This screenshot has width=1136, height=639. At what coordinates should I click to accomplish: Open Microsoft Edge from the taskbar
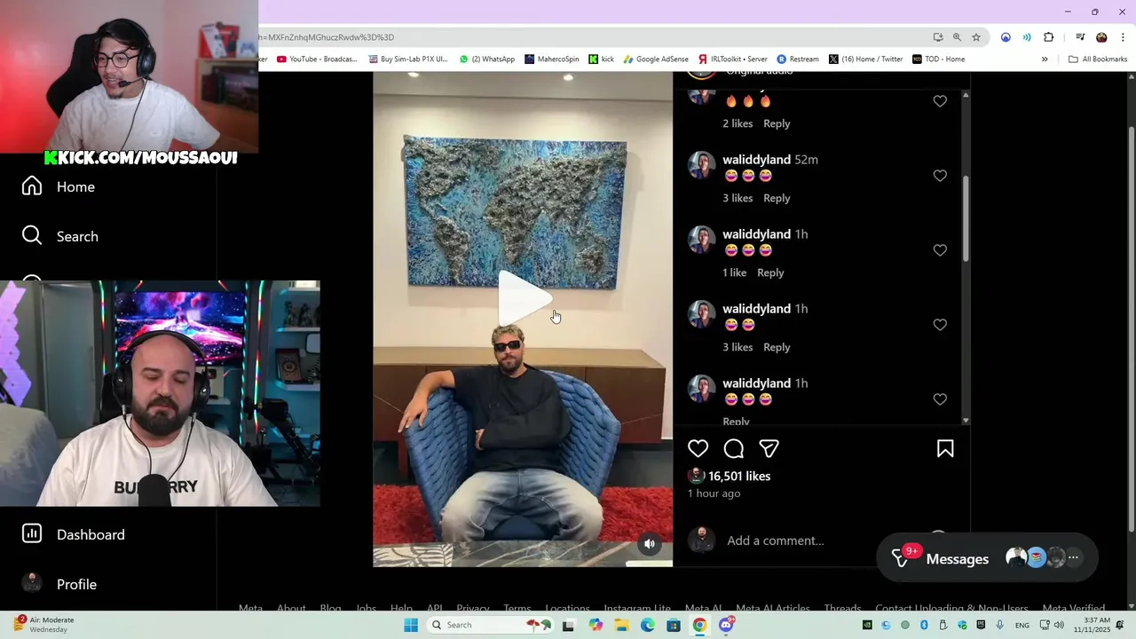(x=648, y=625)
